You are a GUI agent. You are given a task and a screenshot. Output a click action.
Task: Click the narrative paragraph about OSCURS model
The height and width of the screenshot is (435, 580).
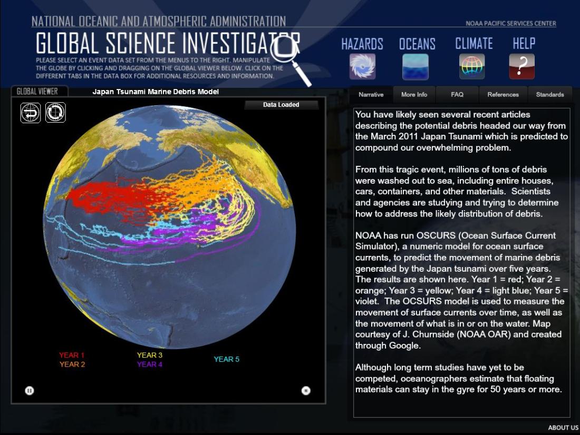click(461, 291)
